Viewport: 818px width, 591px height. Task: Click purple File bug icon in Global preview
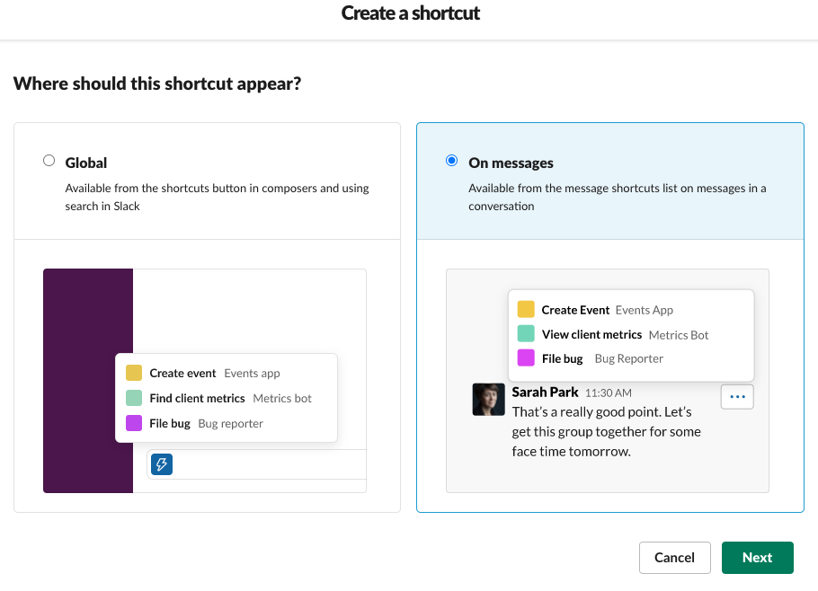coord(134,423)
